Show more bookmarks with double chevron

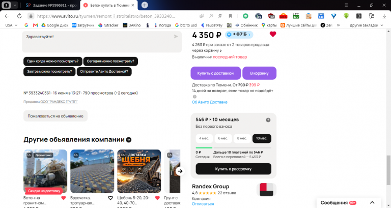pos(339,25)
